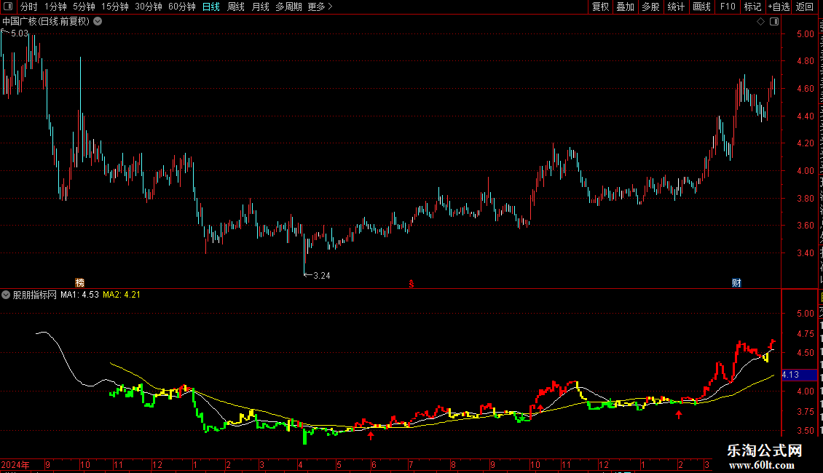Click the 财 financial marker icon
This screenshot has height=473, width=823.
[x=736, y=282]
